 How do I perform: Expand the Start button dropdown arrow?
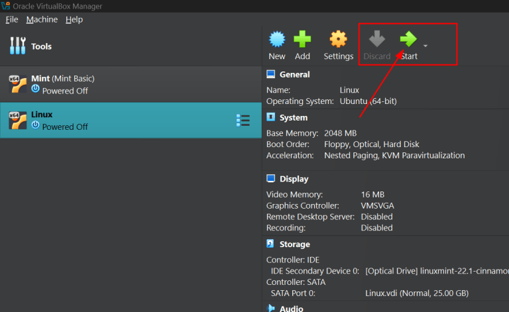(x=425, y=46)
